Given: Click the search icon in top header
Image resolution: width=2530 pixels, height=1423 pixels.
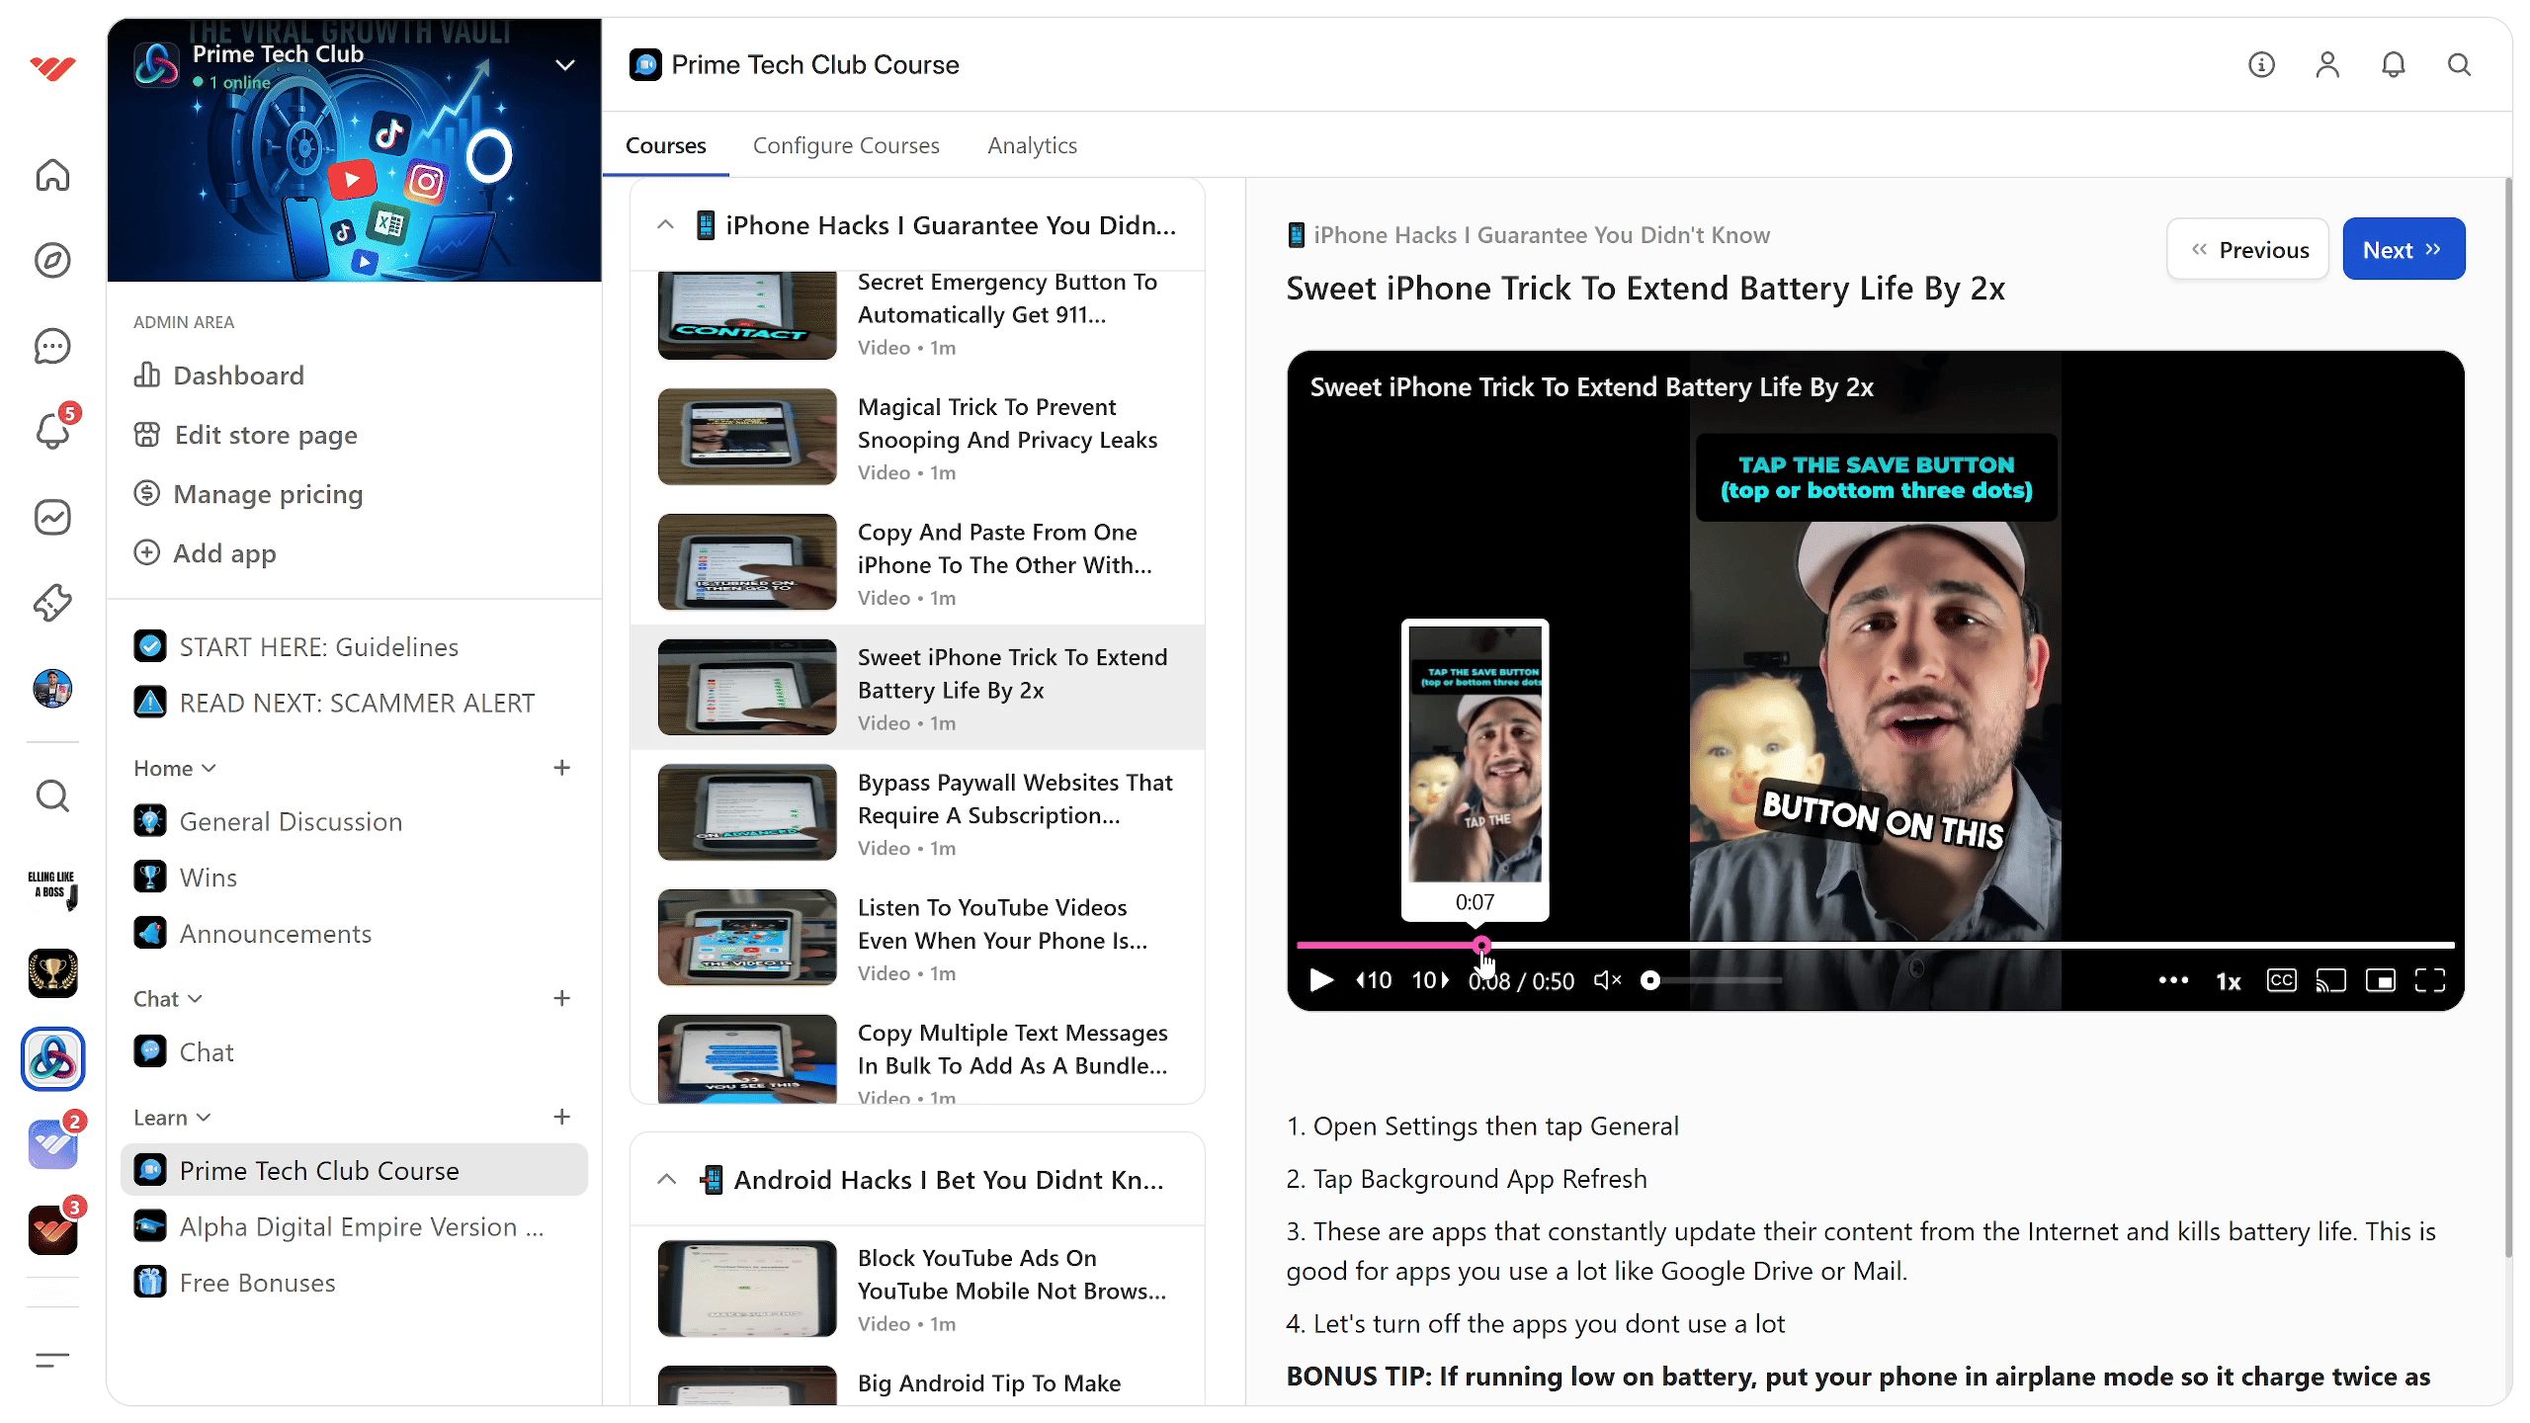Looking at the screenshot, I should tap(2459, 65).
